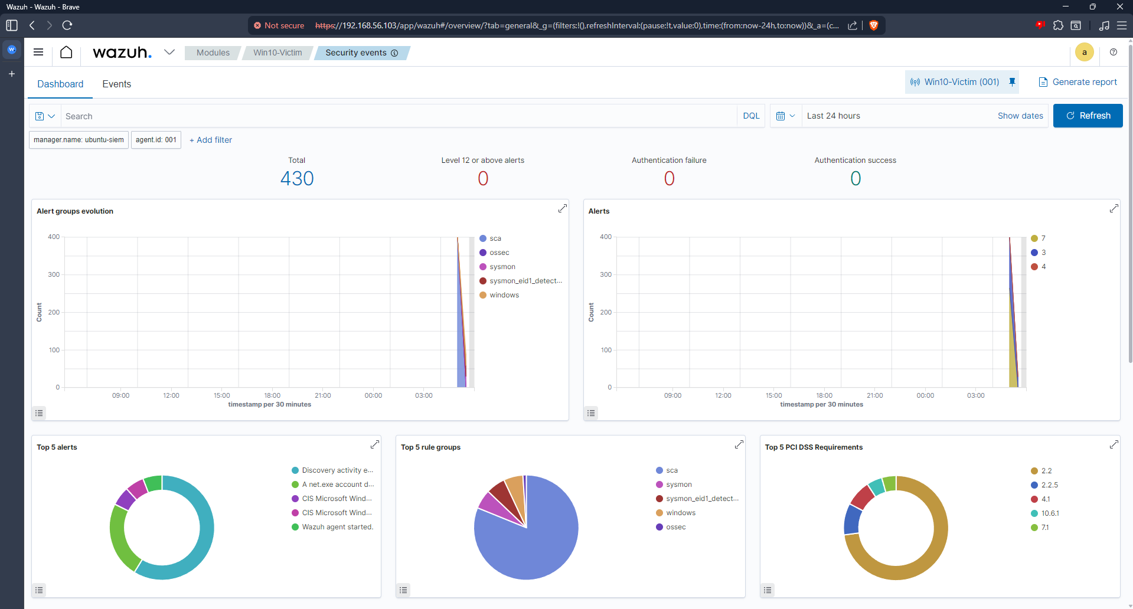Open the Last 24 hours time range
1133x609 pixels.
[834, 116]
